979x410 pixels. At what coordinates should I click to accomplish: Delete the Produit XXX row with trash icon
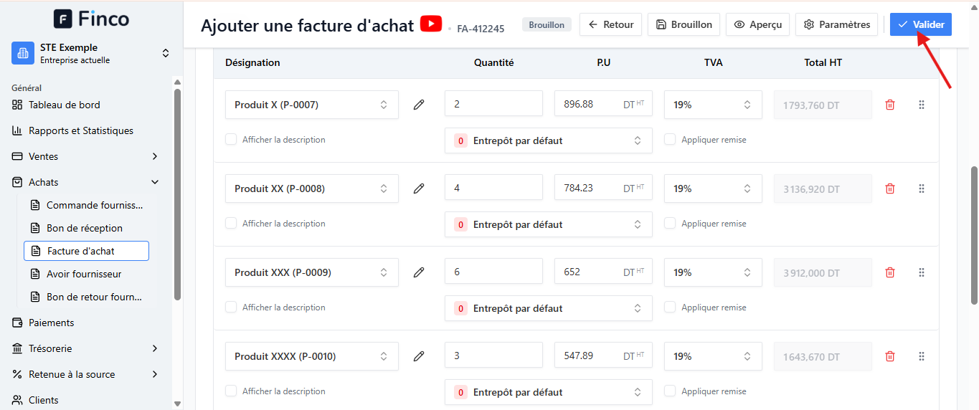point(890,272)
